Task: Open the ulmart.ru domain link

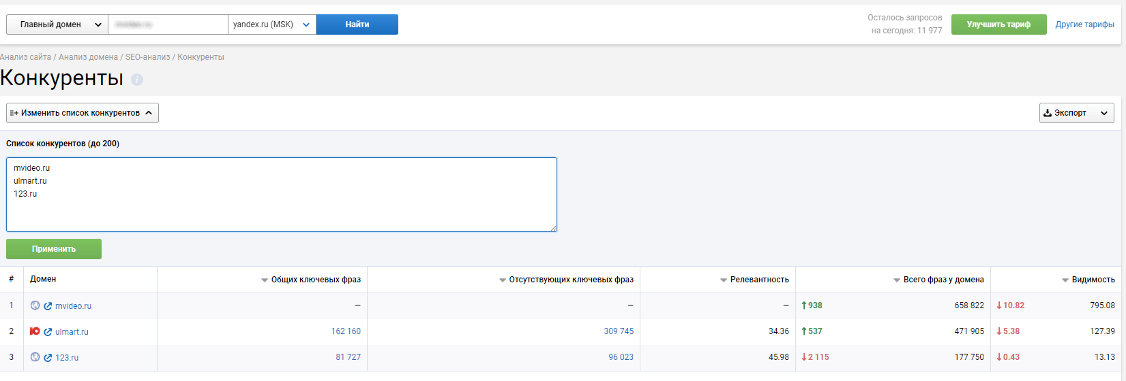Action: click(x=72, y=332)
